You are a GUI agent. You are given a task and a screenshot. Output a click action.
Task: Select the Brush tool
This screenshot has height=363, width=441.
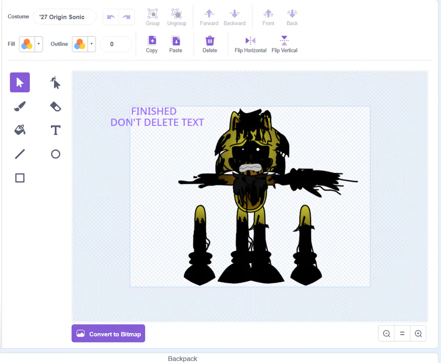20,106
